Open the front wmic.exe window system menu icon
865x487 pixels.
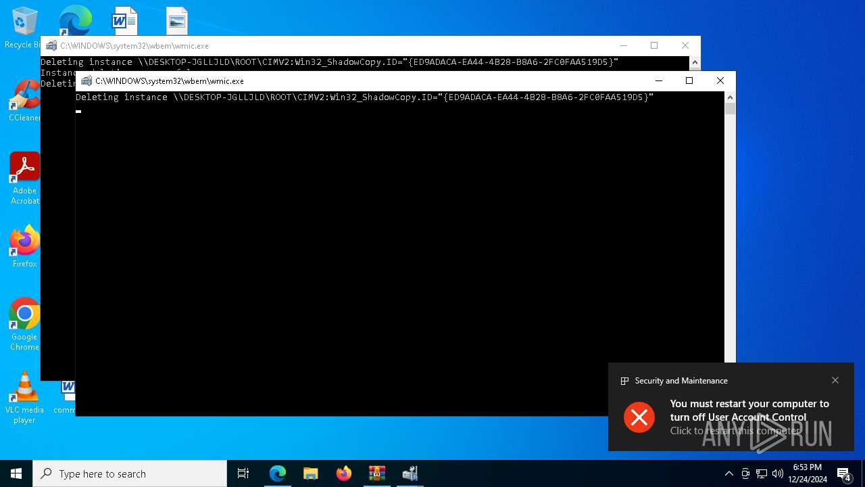tap(86, 80)
